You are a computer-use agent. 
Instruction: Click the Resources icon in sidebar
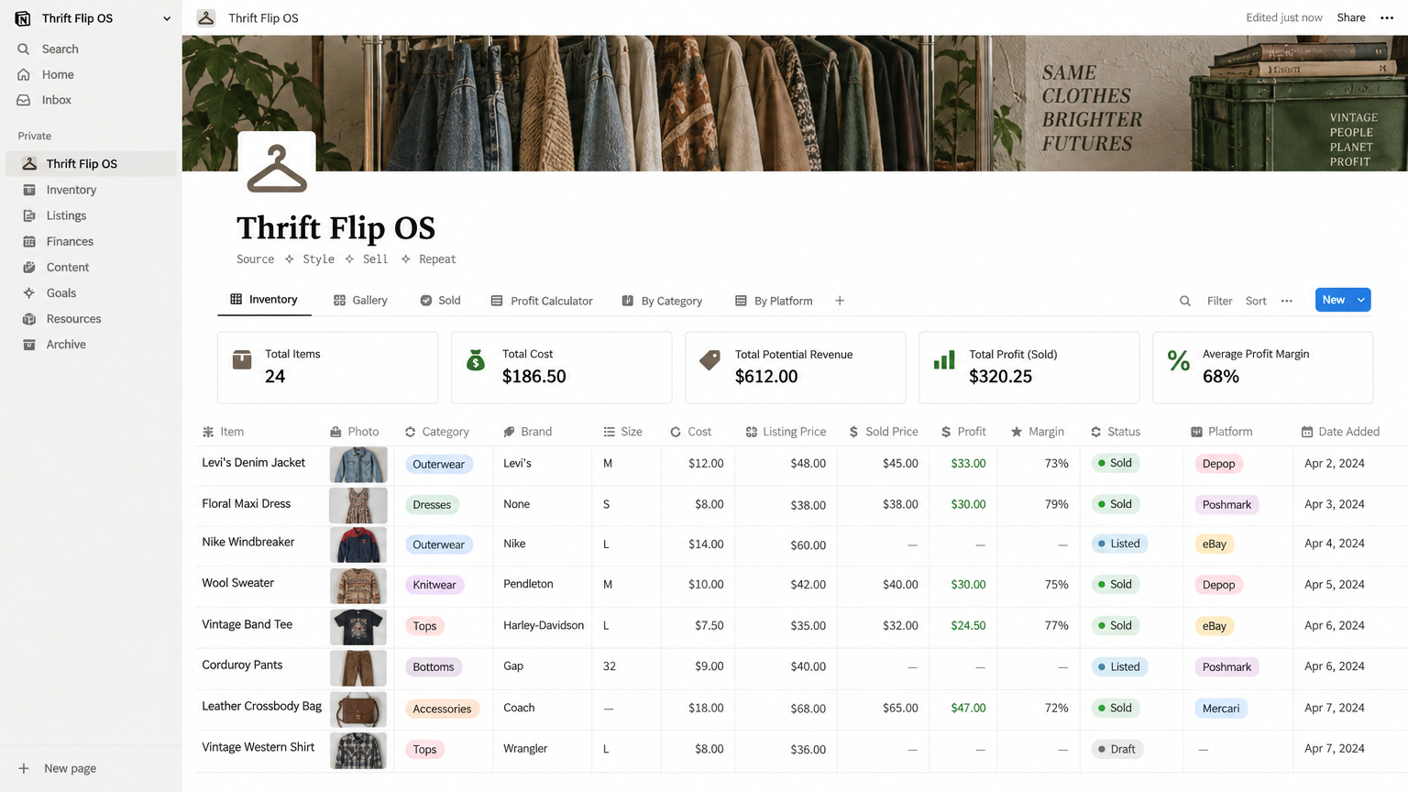pyautogui.click(x=29, y=318)
